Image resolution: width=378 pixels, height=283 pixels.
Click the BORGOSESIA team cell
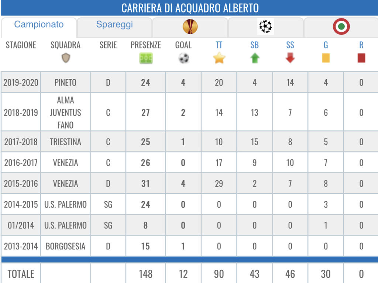pyautogui.click(x=65, y=246)
